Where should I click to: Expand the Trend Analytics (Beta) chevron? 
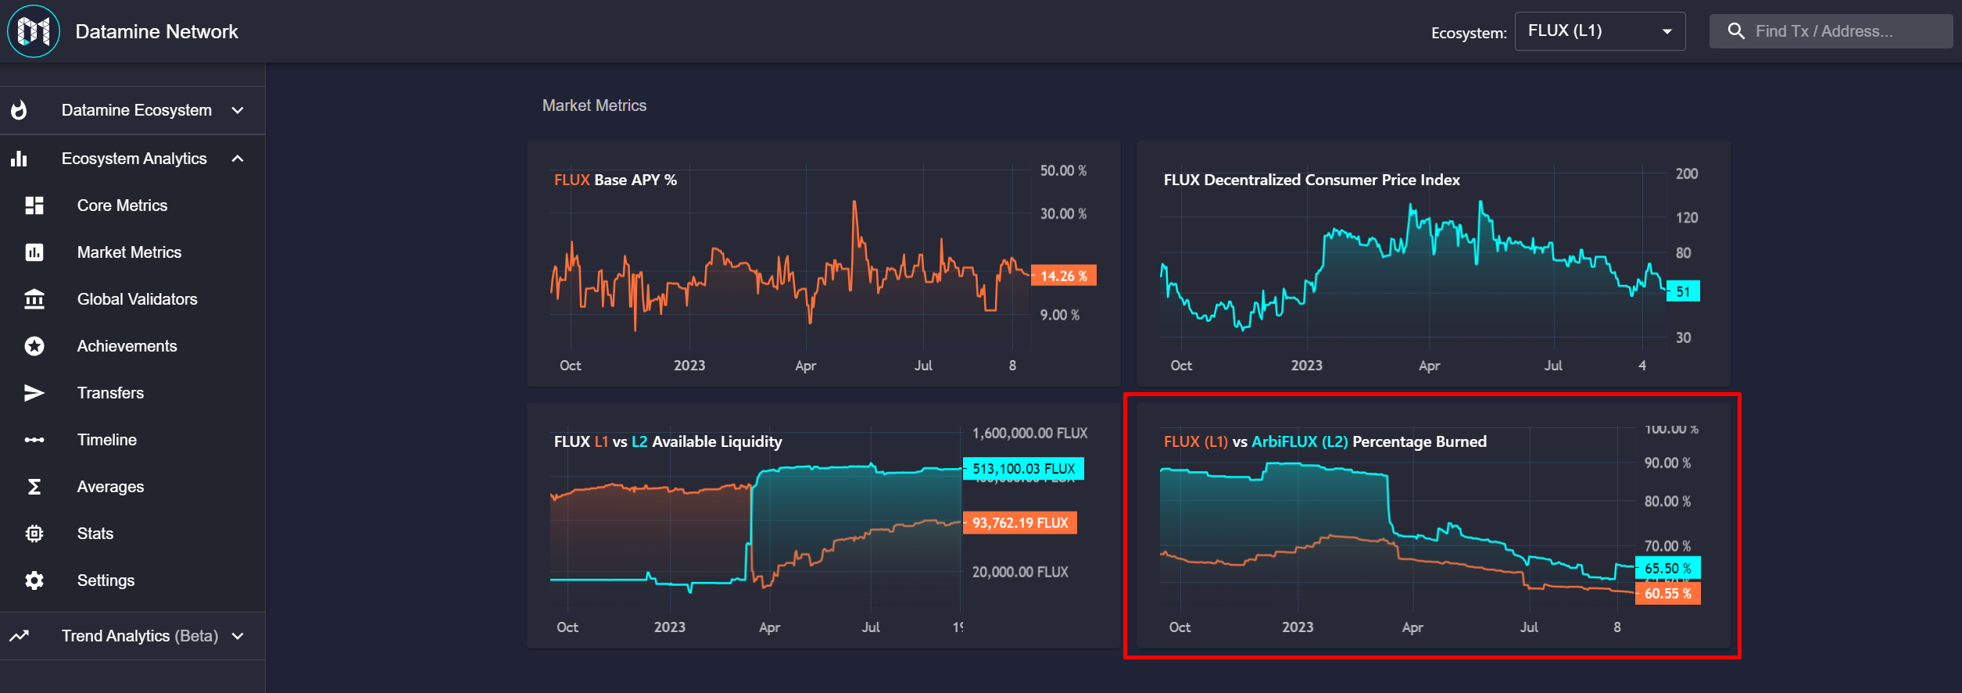point(238,636)
